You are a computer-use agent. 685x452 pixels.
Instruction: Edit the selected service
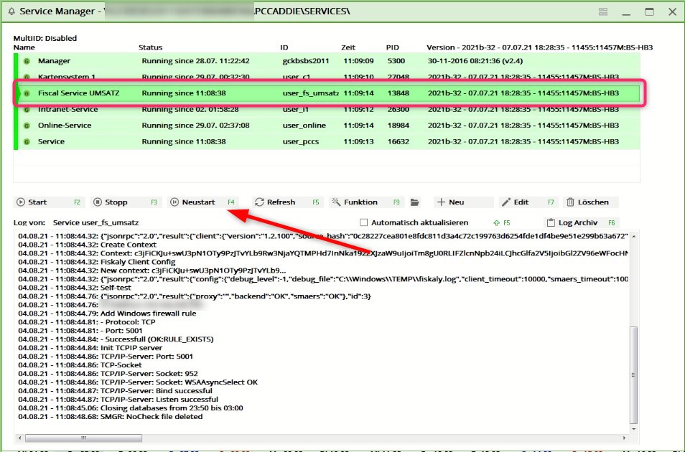pos(528,202)
